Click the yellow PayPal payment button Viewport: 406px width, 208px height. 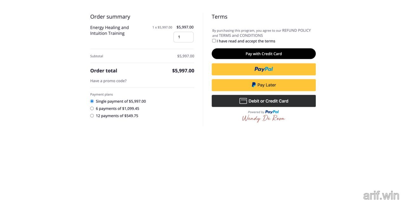tap(263, 69)
